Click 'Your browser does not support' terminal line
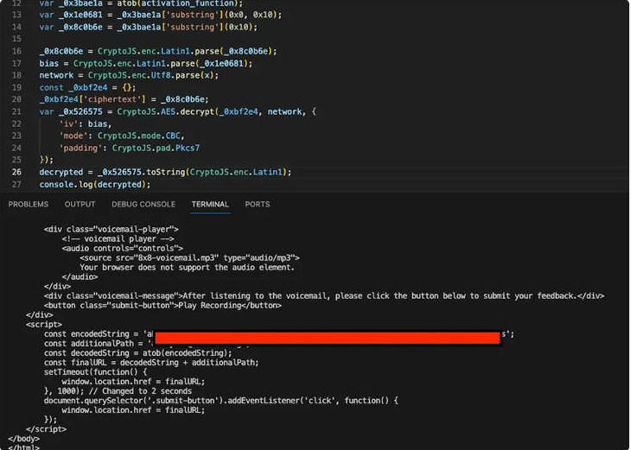This screenshot has width=631, height=450. click(187, 268)
